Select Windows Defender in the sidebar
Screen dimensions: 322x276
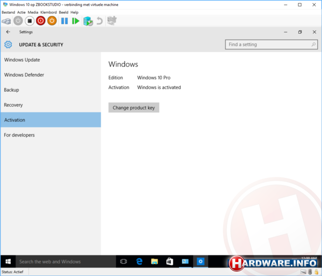tap(51, 75)
